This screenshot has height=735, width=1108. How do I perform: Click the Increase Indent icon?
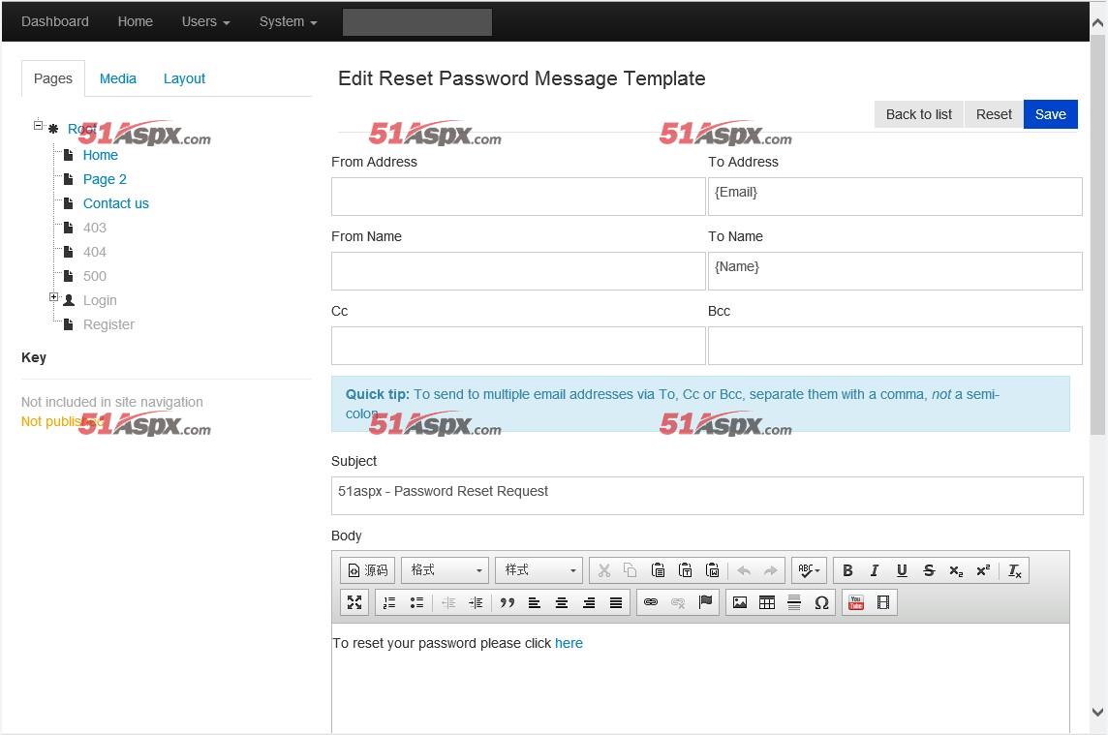476,603
